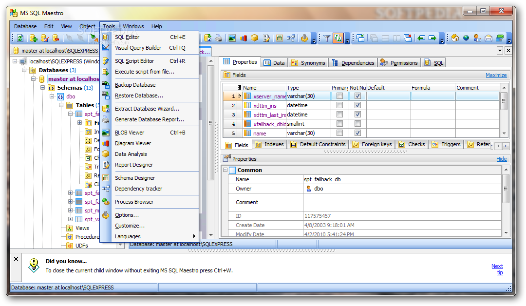Click the Remove Database icon with red minus

56,38
